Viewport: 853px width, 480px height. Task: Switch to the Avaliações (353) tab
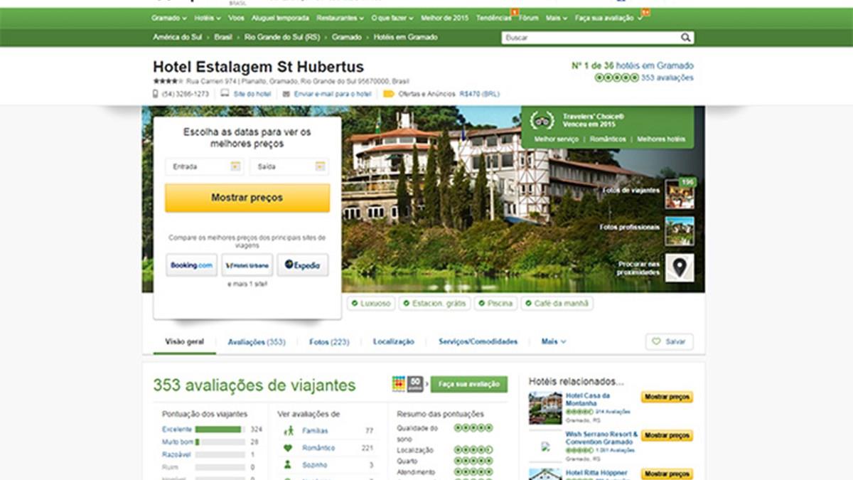coord(256,342)
